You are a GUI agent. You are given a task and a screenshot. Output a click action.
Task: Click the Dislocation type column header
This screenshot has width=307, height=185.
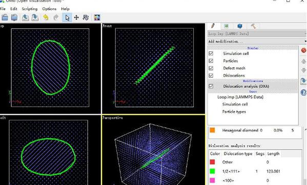[238, 154]
